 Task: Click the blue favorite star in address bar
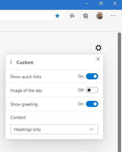[57, 16]
